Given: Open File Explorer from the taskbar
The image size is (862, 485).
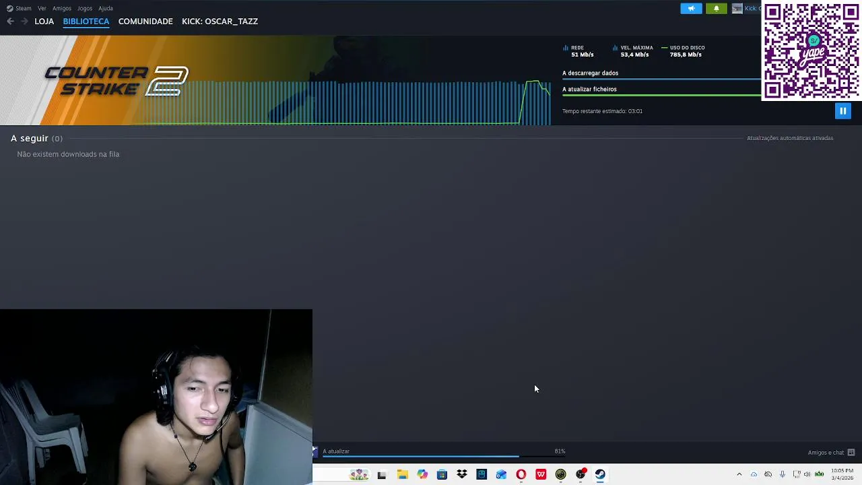Looking at the screenshot, I should [x=403, y=474].
